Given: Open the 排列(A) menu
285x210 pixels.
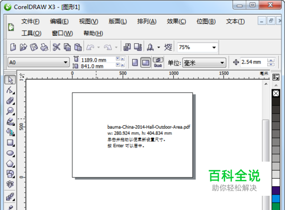Looking at the screenshot, I should click(147, 22).
